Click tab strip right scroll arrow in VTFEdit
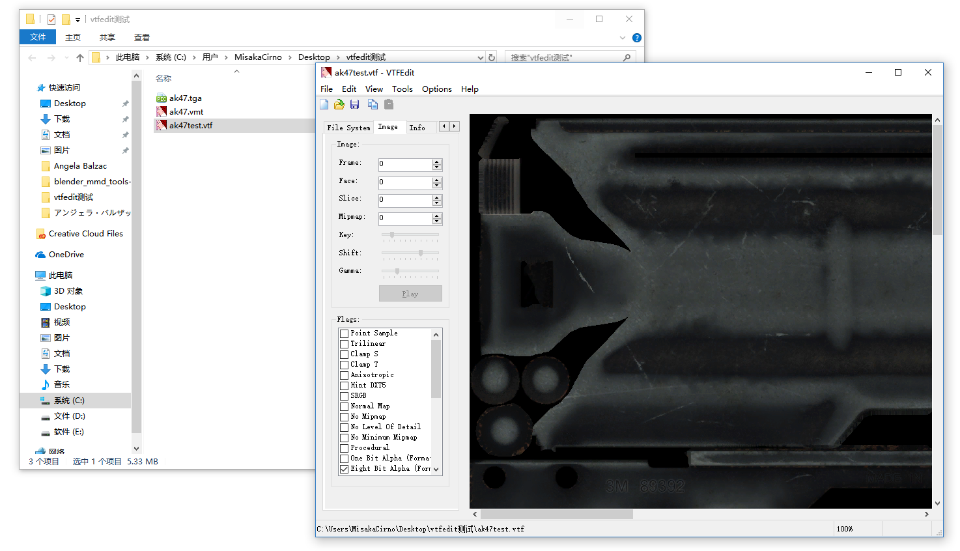The height and width of the screenshot is (551, 960). click(455, 126)
